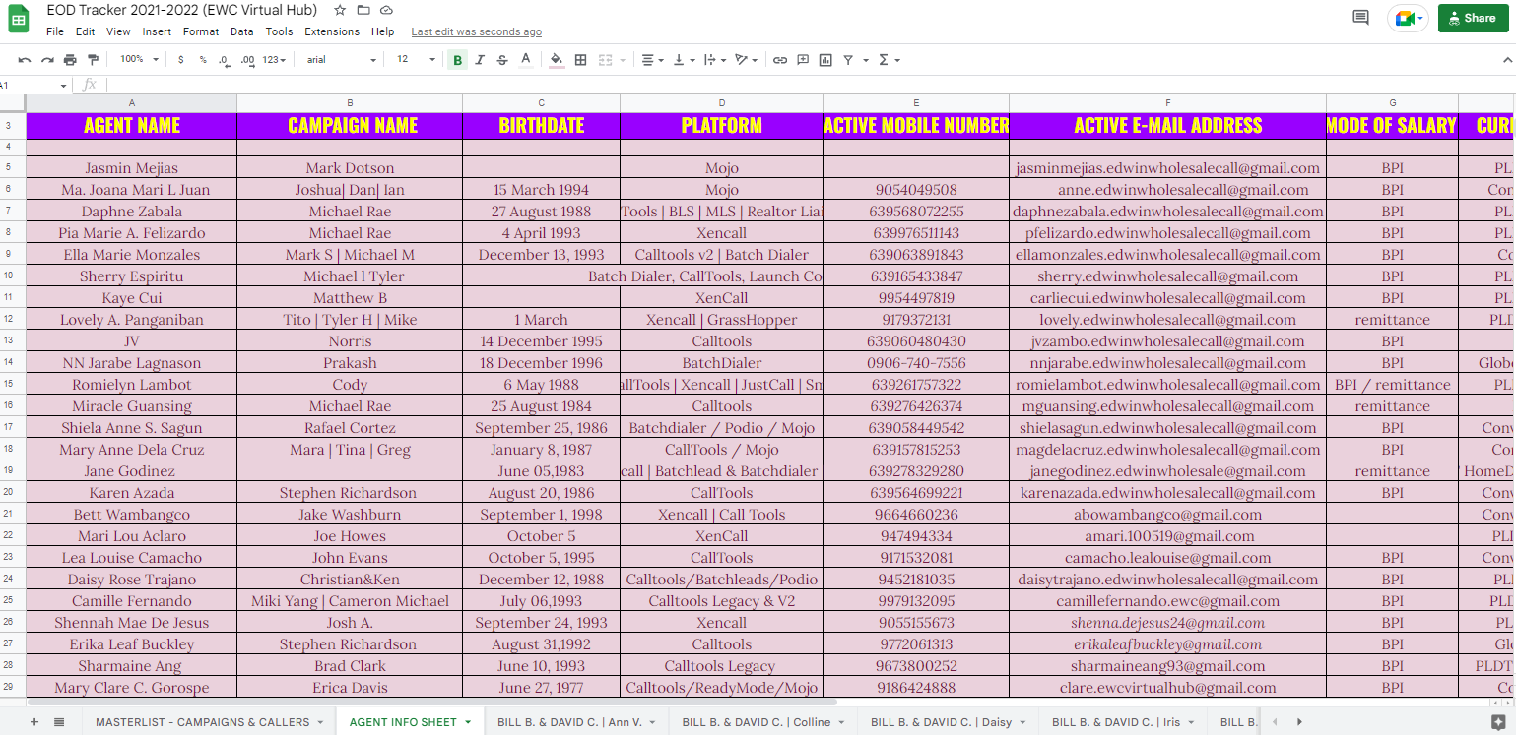Toggle bold formatting

click(x=457, y=60)
